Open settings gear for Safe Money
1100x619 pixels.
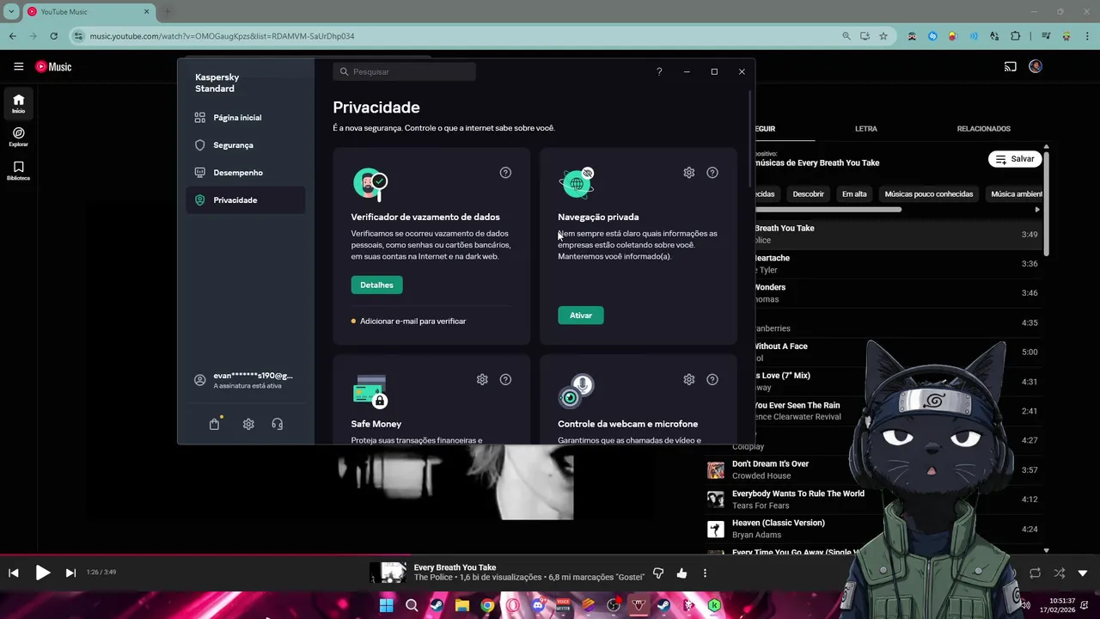point(482,379)
